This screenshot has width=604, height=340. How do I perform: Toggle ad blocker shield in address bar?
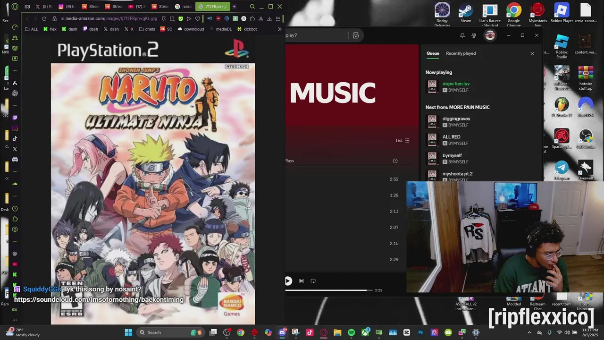click(x=180, y=18)
